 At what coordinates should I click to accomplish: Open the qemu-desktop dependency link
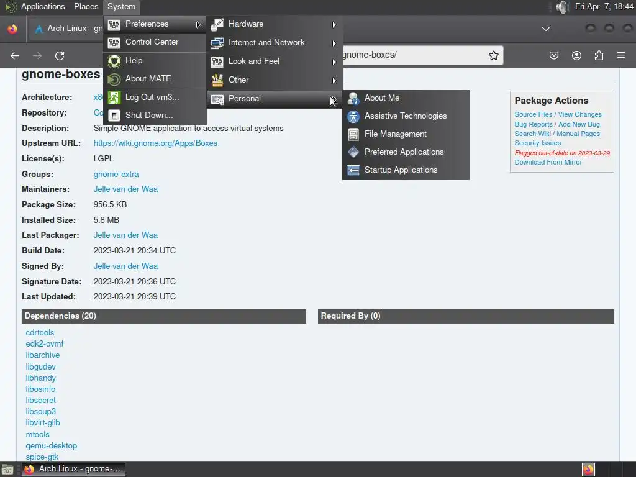(51, 445)
